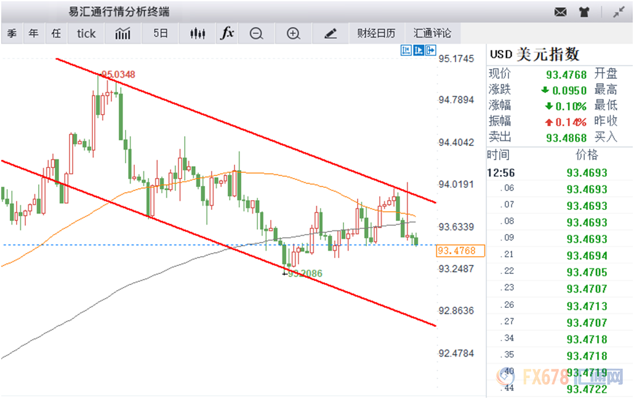Click the restore window arrows icon

click(619, 12)
